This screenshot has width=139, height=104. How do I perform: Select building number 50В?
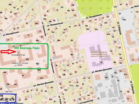[x=5, y=72]
